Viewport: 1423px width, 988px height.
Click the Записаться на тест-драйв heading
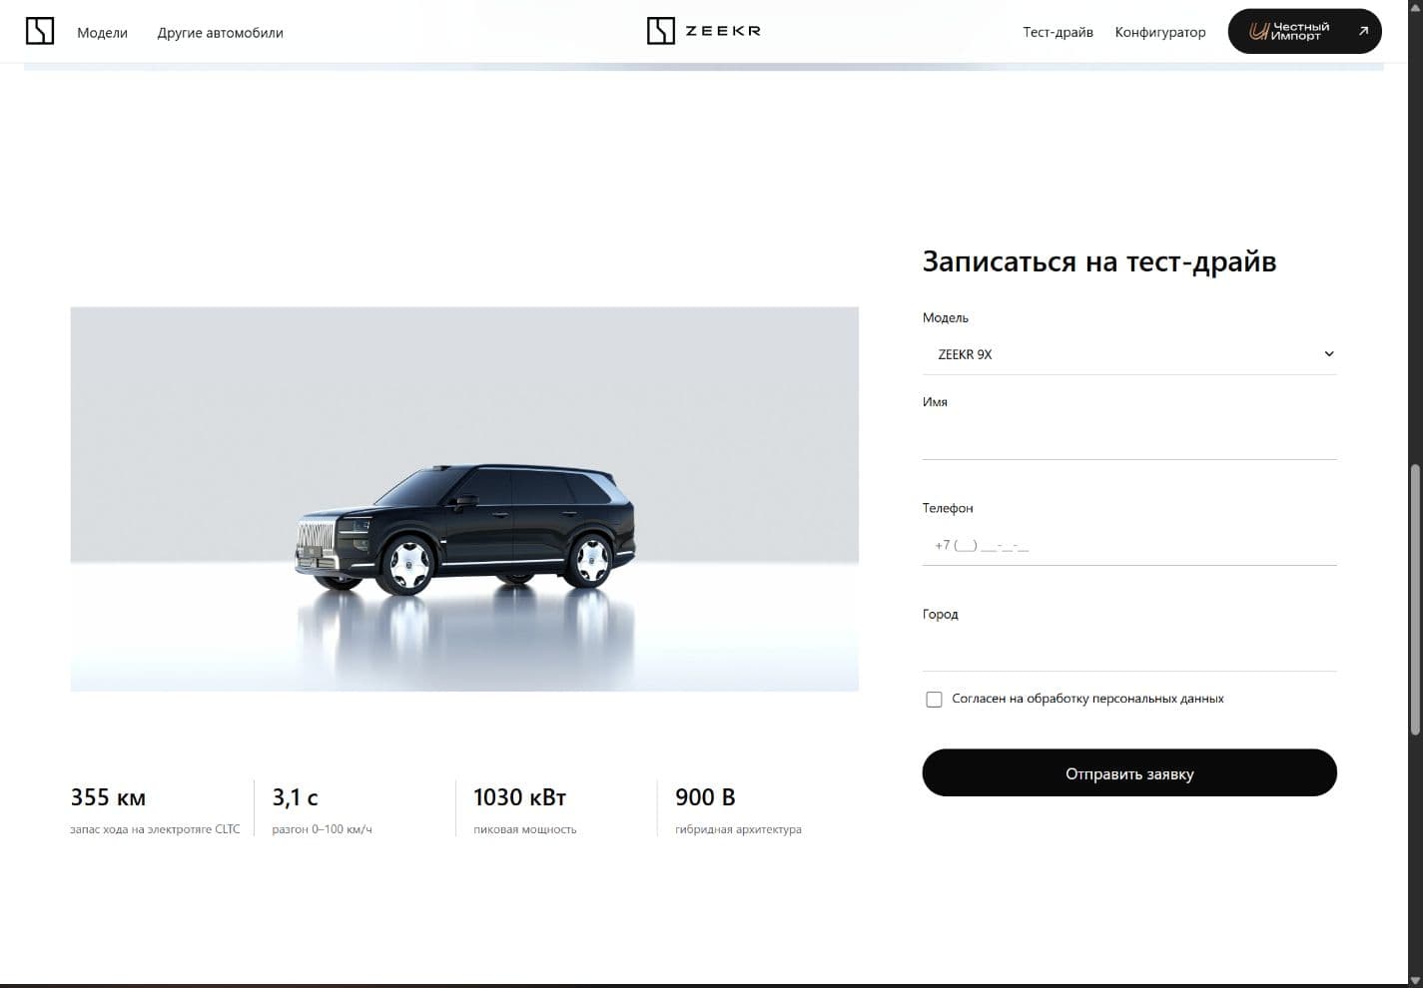(x=1099, y=261)
